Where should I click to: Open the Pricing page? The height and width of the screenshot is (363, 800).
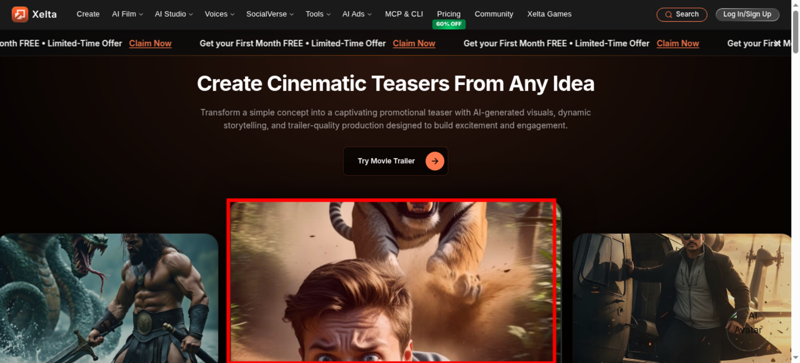point(449,14)
